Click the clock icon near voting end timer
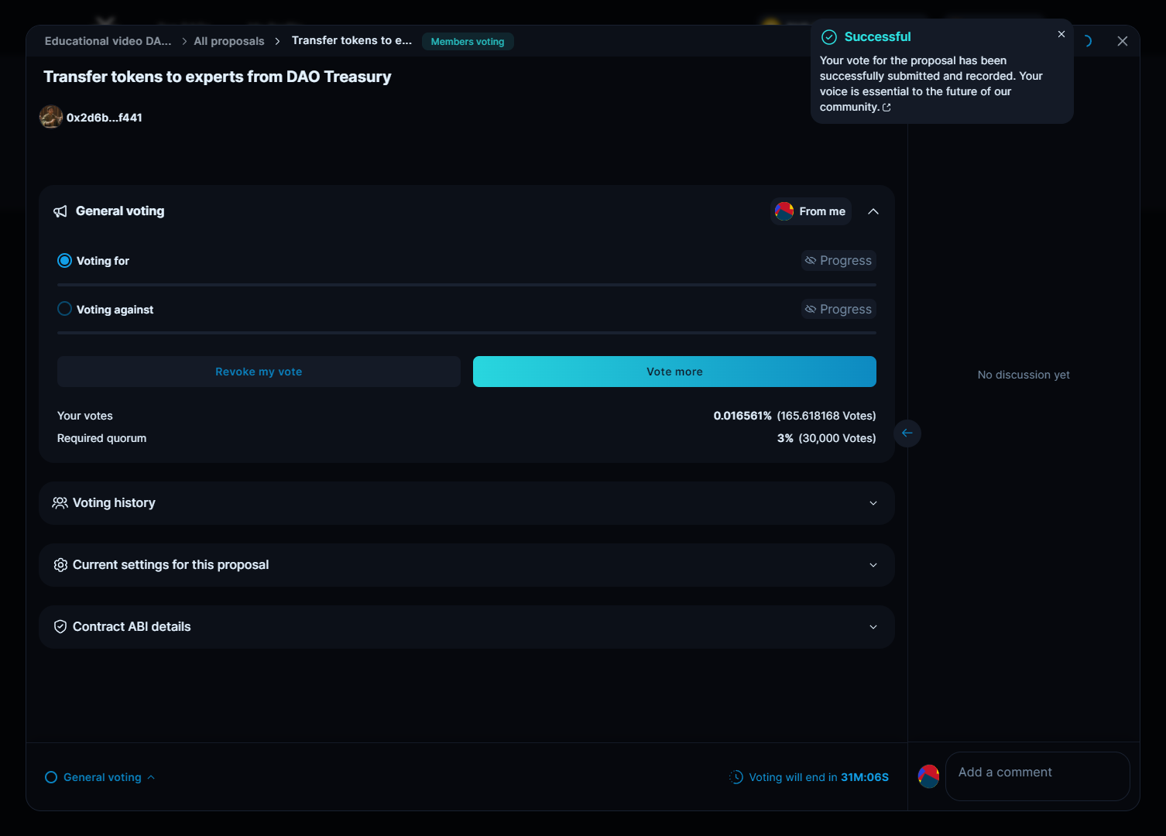Image resolution: width=1166 pixels, height=836 pixels. (736, 777)
